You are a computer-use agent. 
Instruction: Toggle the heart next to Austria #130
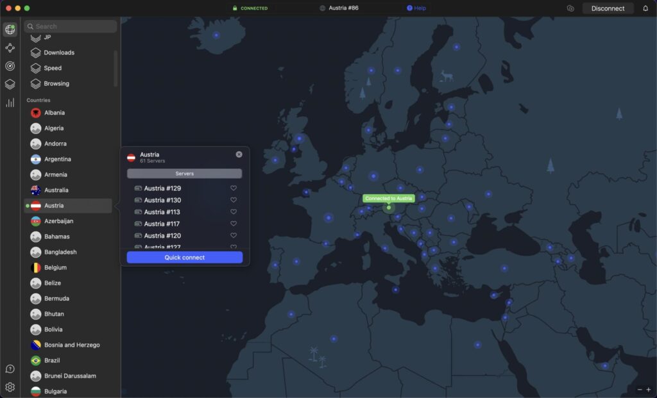coord(234,200)
